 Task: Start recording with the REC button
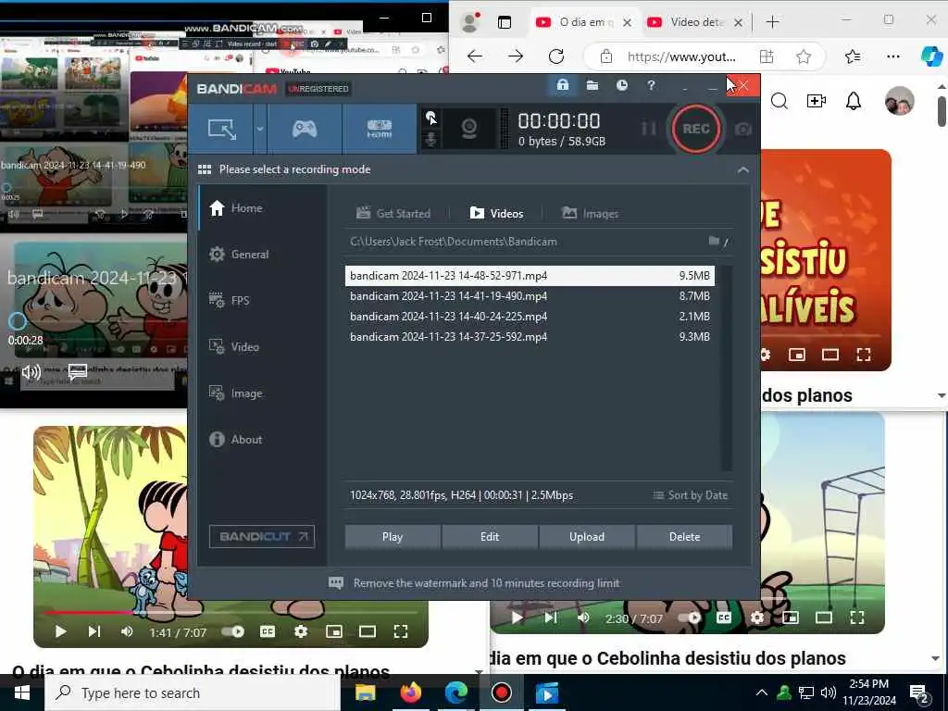coord(696,129)
